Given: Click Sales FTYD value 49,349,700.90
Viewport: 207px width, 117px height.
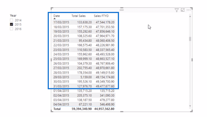Looking at the screenshot, I should pyautogui.click(x=105, y=82).
